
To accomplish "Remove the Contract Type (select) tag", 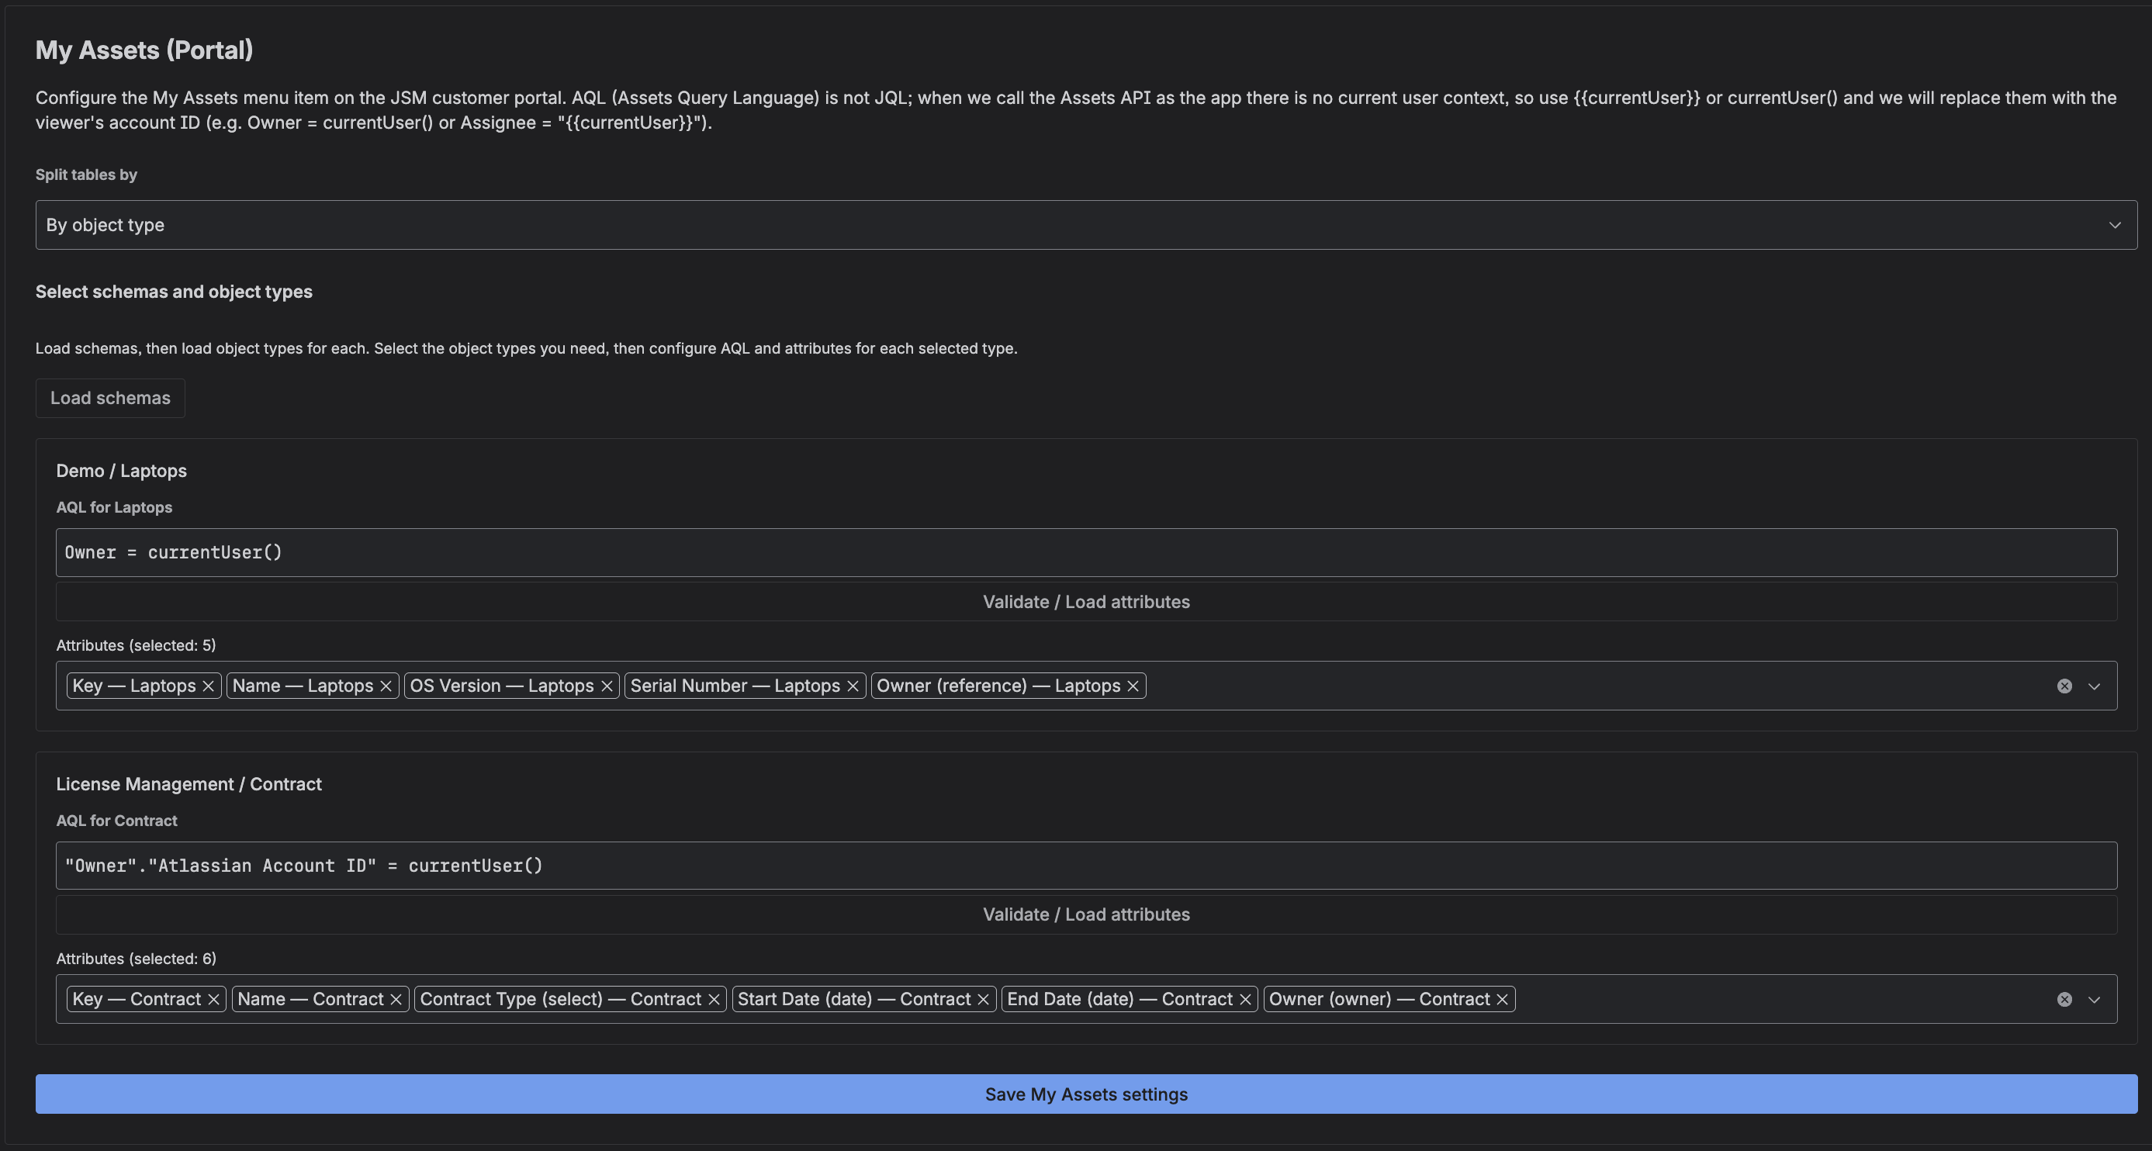I will 714,999.
